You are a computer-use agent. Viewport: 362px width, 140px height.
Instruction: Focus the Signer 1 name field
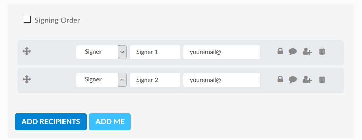coord(155,52)
